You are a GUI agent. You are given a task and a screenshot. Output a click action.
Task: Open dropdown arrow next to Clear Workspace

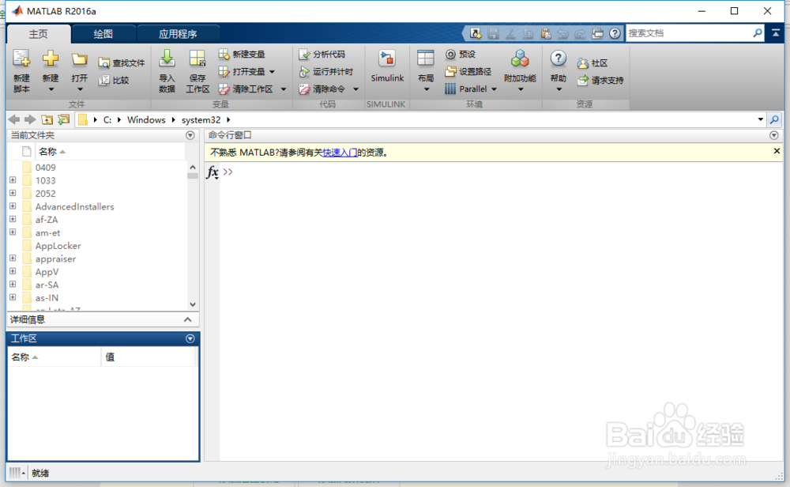coord(283,89)
